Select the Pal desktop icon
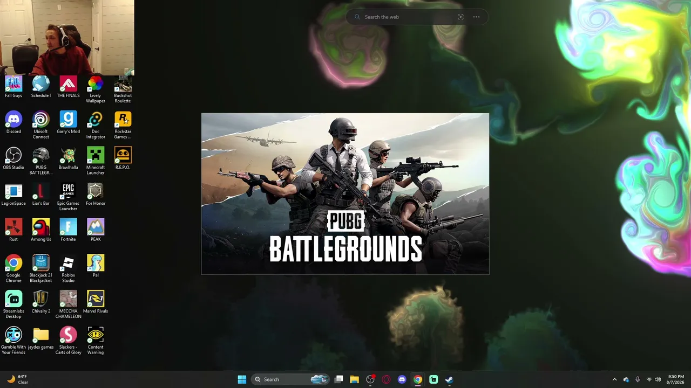This screenshot has width=691, height=388. (x=96, y=267)
